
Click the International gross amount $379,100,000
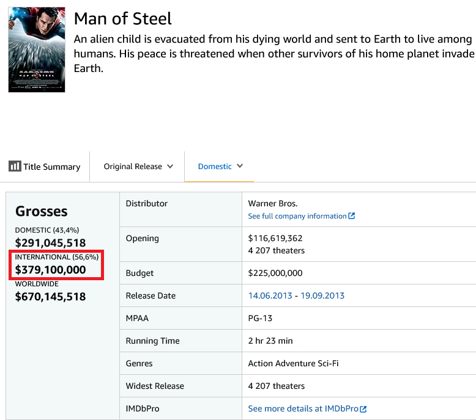(50, 270)
